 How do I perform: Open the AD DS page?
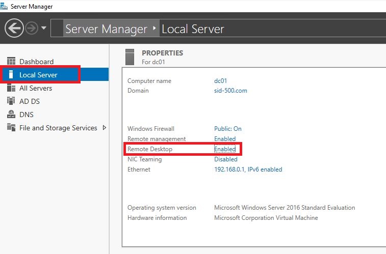(x=30, y=101)
